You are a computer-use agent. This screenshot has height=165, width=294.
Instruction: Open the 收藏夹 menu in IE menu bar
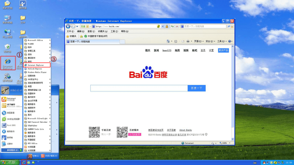(103, 31)
